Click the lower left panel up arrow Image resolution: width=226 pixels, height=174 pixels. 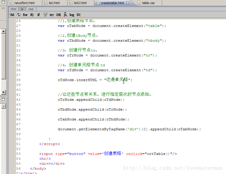3,106
